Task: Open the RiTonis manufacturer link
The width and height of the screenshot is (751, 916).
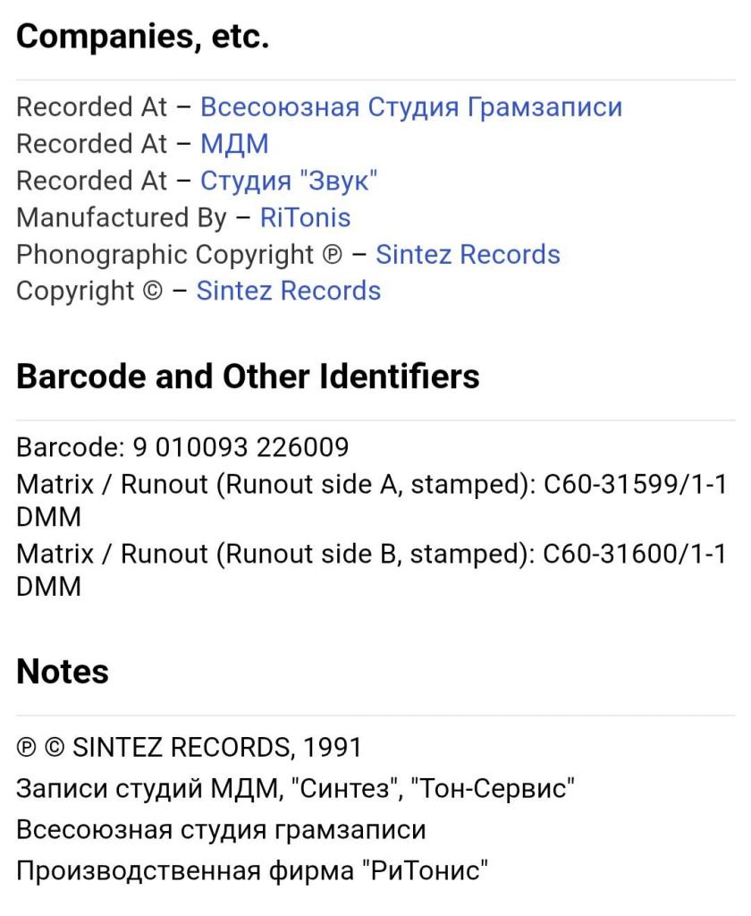Action: [305, 218]
